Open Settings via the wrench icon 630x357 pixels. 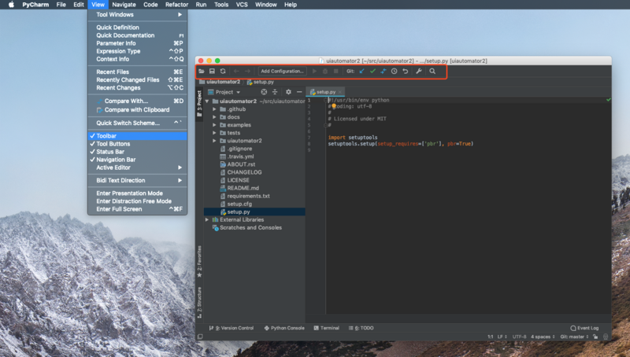tap(419, 71)
